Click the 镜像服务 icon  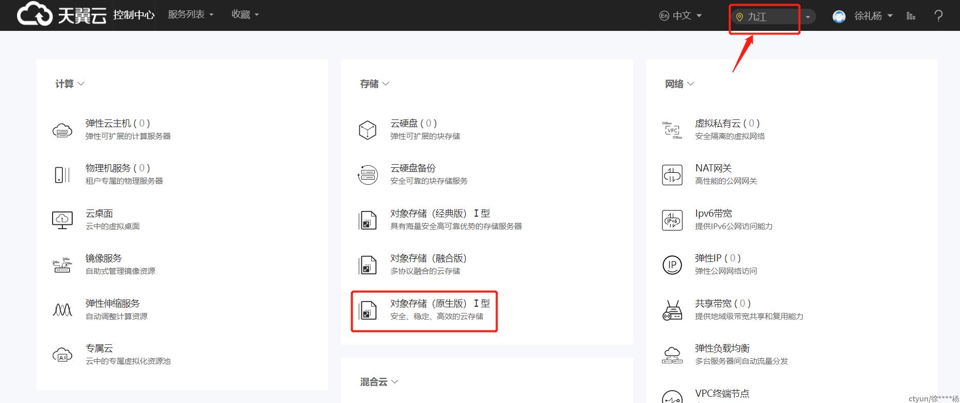click(x=62, y=265)
